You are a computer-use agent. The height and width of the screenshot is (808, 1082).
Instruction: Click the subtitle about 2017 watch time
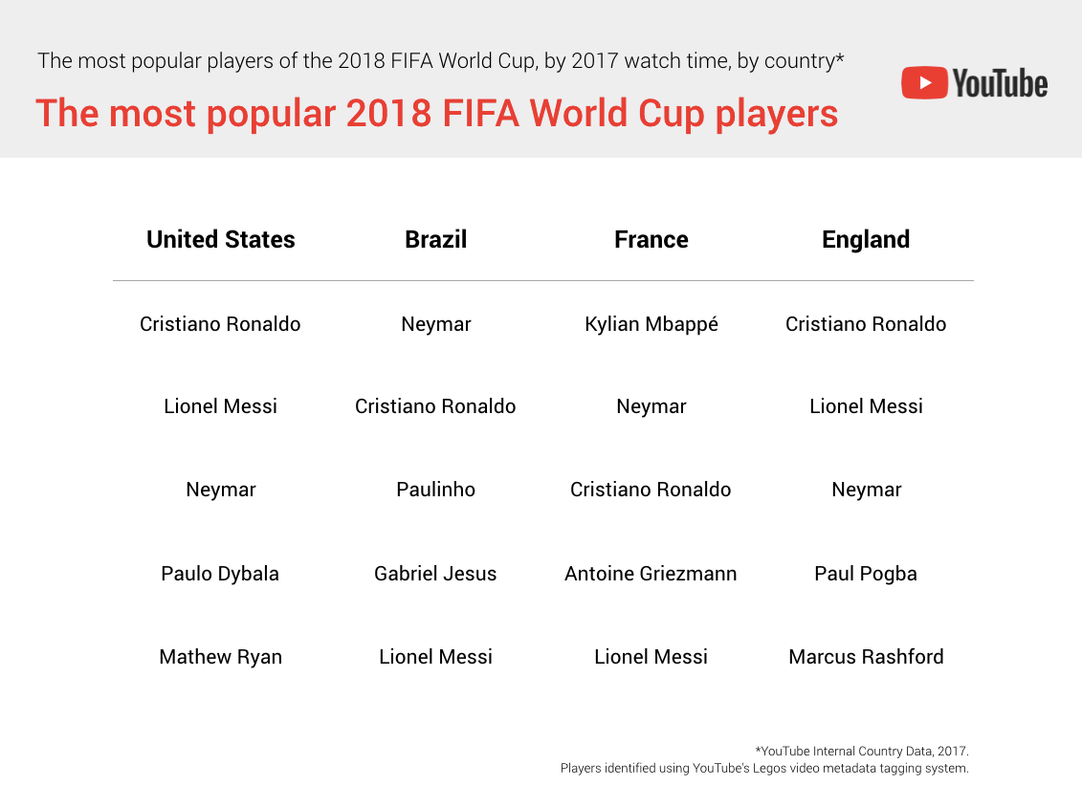tap(440, 61)
